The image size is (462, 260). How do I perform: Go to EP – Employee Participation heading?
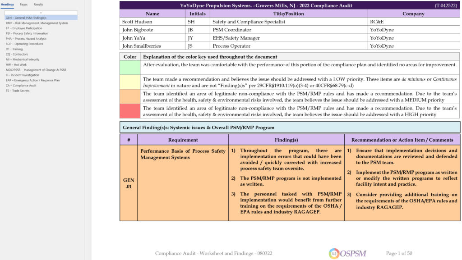pos(24,28)
